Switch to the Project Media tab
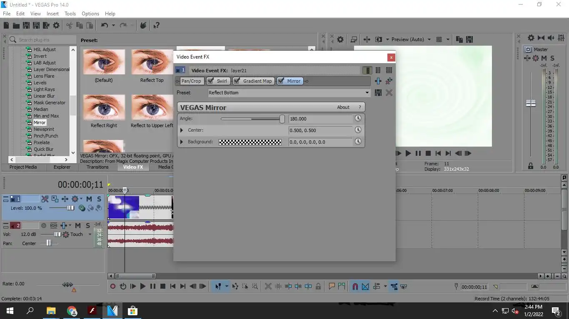 point(23,167)
